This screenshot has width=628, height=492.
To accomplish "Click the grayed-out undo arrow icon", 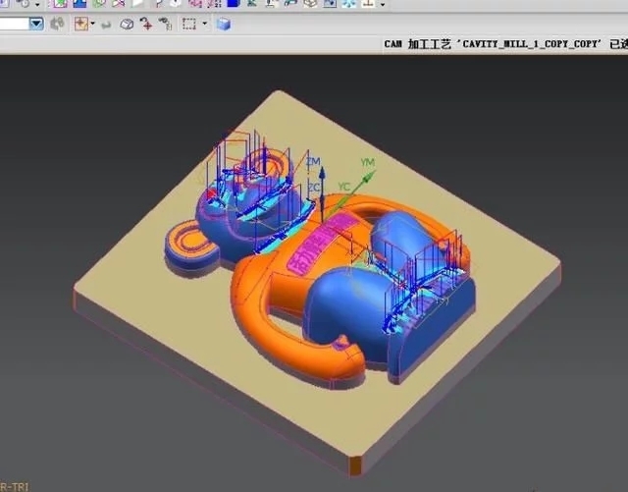I will pos(106,24).
